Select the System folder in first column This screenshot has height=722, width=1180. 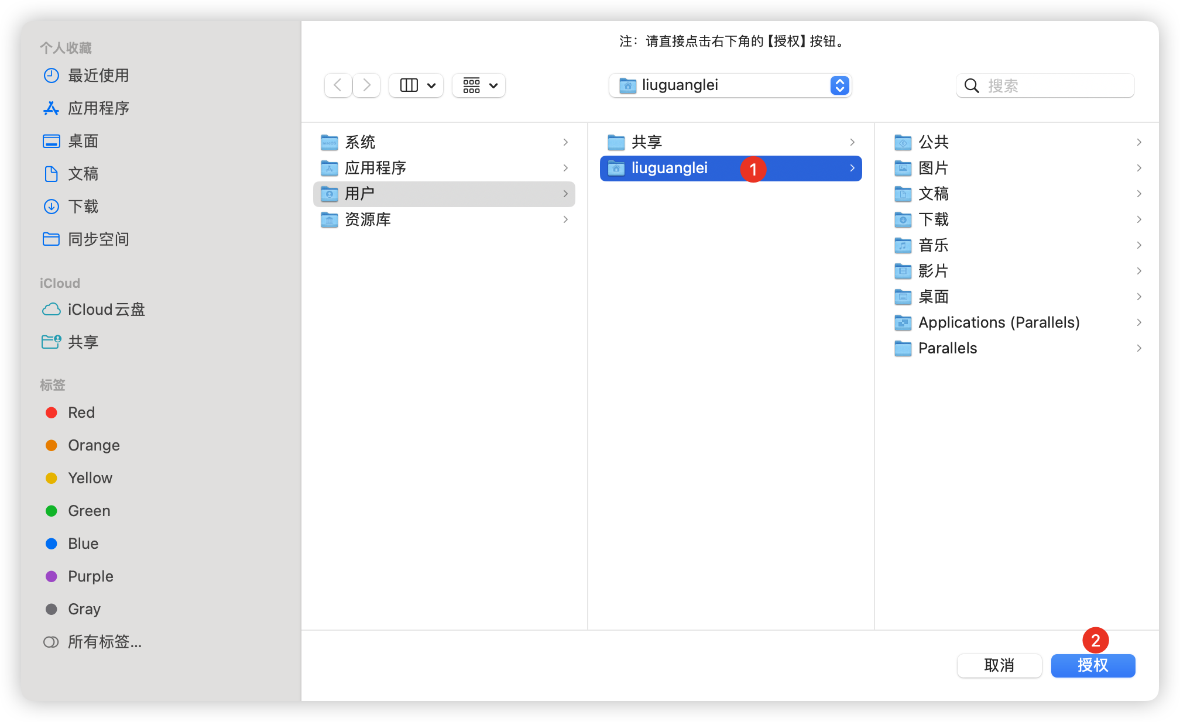tap(359, 142)
